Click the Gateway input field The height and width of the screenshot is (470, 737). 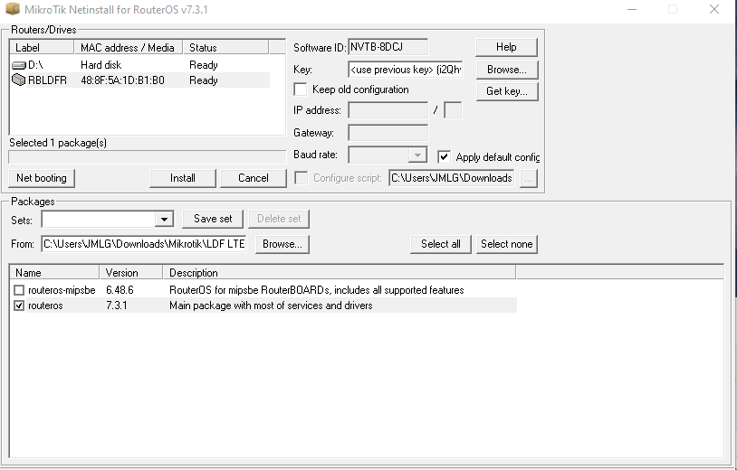point(388,133)
